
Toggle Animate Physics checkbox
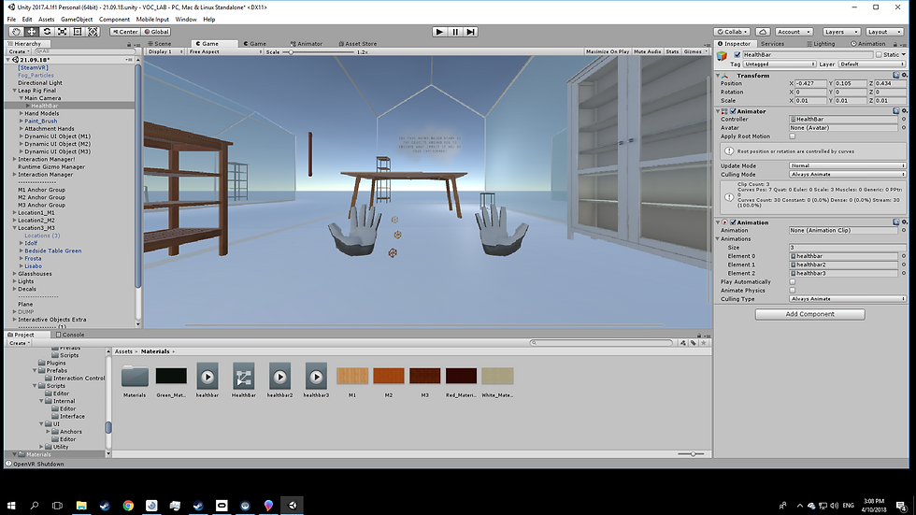click(793, 290)
